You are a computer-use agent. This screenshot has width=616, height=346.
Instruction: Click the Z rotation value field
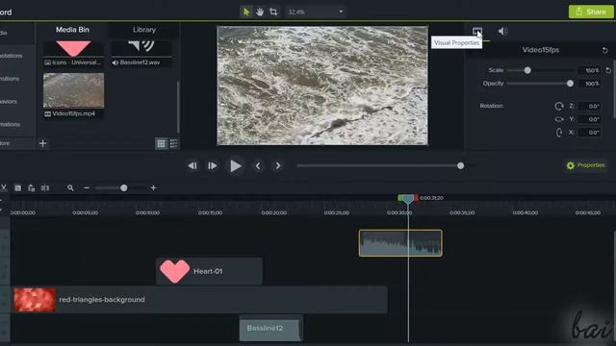coord(590,106)
